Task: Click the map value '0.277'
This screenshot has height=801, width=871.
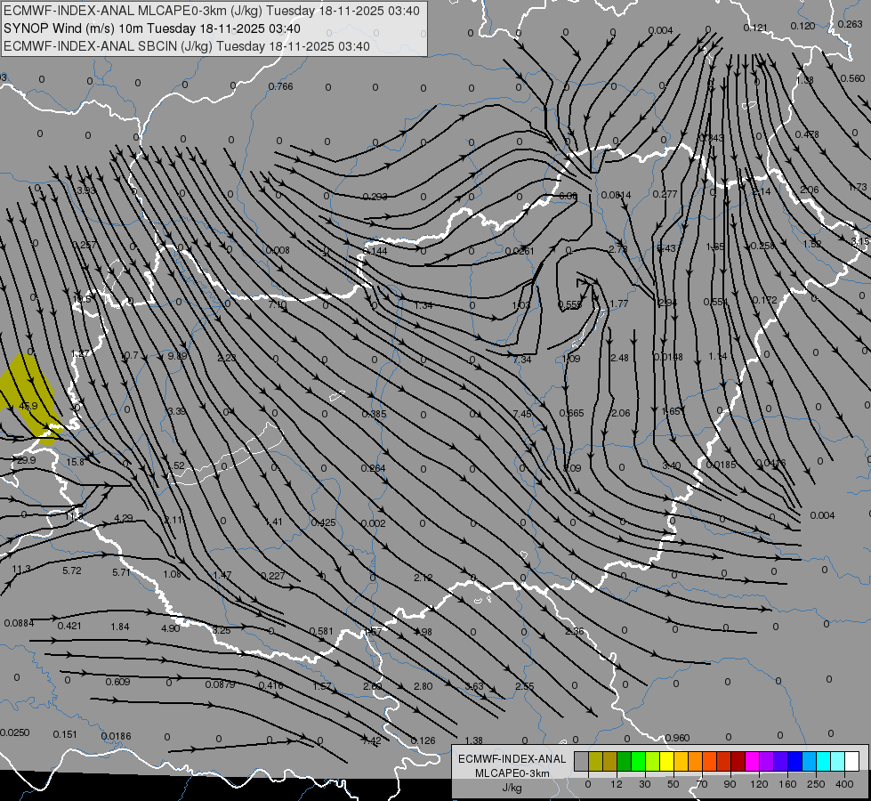Action: click(665, 194)
